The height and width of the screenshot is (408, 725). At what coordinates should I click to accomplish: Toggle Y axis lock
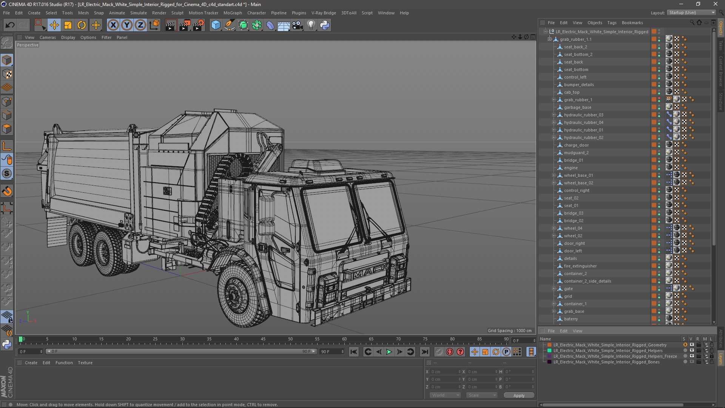127,25
